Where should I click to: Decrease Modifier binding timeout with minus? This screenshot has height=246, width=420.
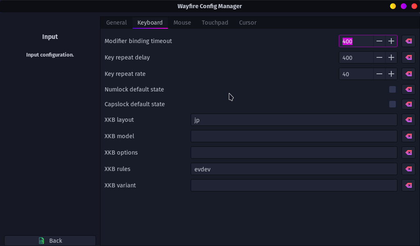[379, 41]
